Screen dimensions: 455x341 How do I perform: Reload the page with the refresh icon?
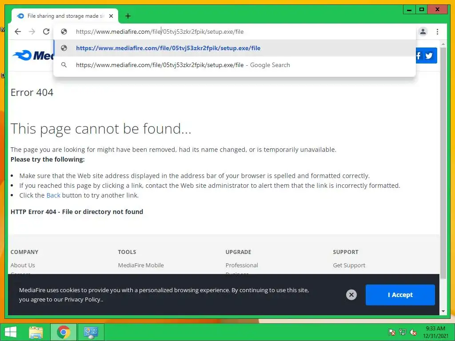46,32
